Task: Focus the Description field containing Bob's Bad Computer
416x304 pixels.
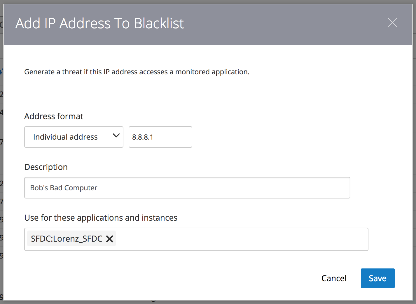Action: [187, 188]
